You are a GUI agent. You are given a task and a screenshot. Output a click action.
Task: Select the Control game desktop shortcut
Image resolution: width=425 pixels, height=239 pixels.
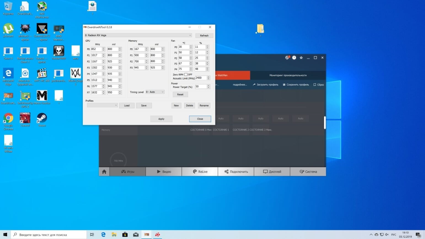click(x=25, y=120)
